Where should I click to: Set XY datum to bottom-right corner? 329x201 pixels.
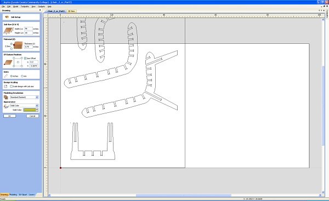click(22, 66)
